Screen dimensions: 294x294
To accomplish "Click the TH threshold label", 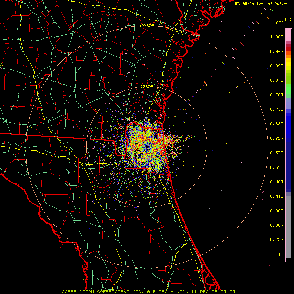I will click(281, 254).
